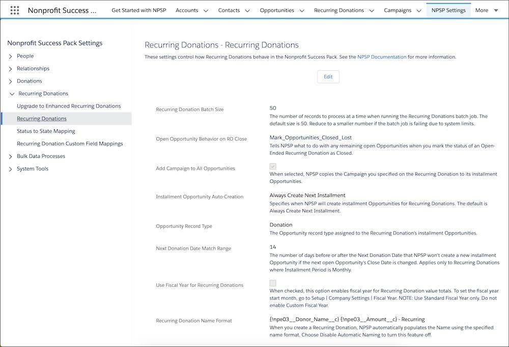The image size is (509, 347).
Task: Open the More tabs dropdown
Action: [x=486, y=10]
